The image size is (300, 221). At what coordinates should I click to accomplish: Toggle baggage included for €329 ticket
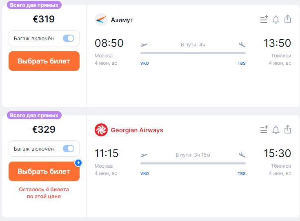[x=68, y=149]
